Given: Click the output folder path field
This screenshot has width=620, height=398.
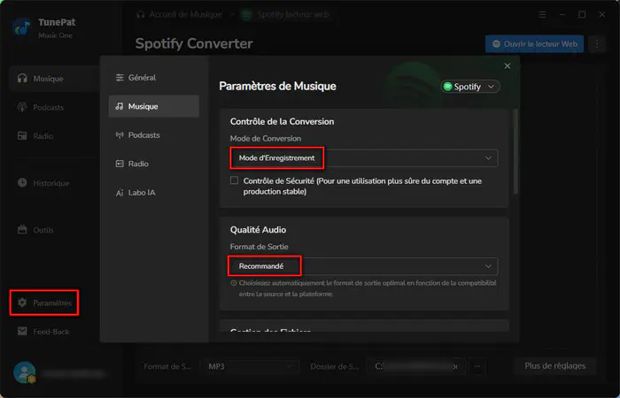Looking at the screenshot, I should pyautogui.click(x=416, y=366).
